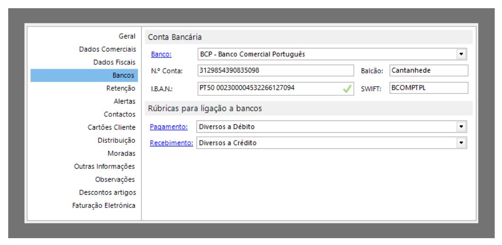Open the Retenção section
502x245 pixels.
point(121,89)
